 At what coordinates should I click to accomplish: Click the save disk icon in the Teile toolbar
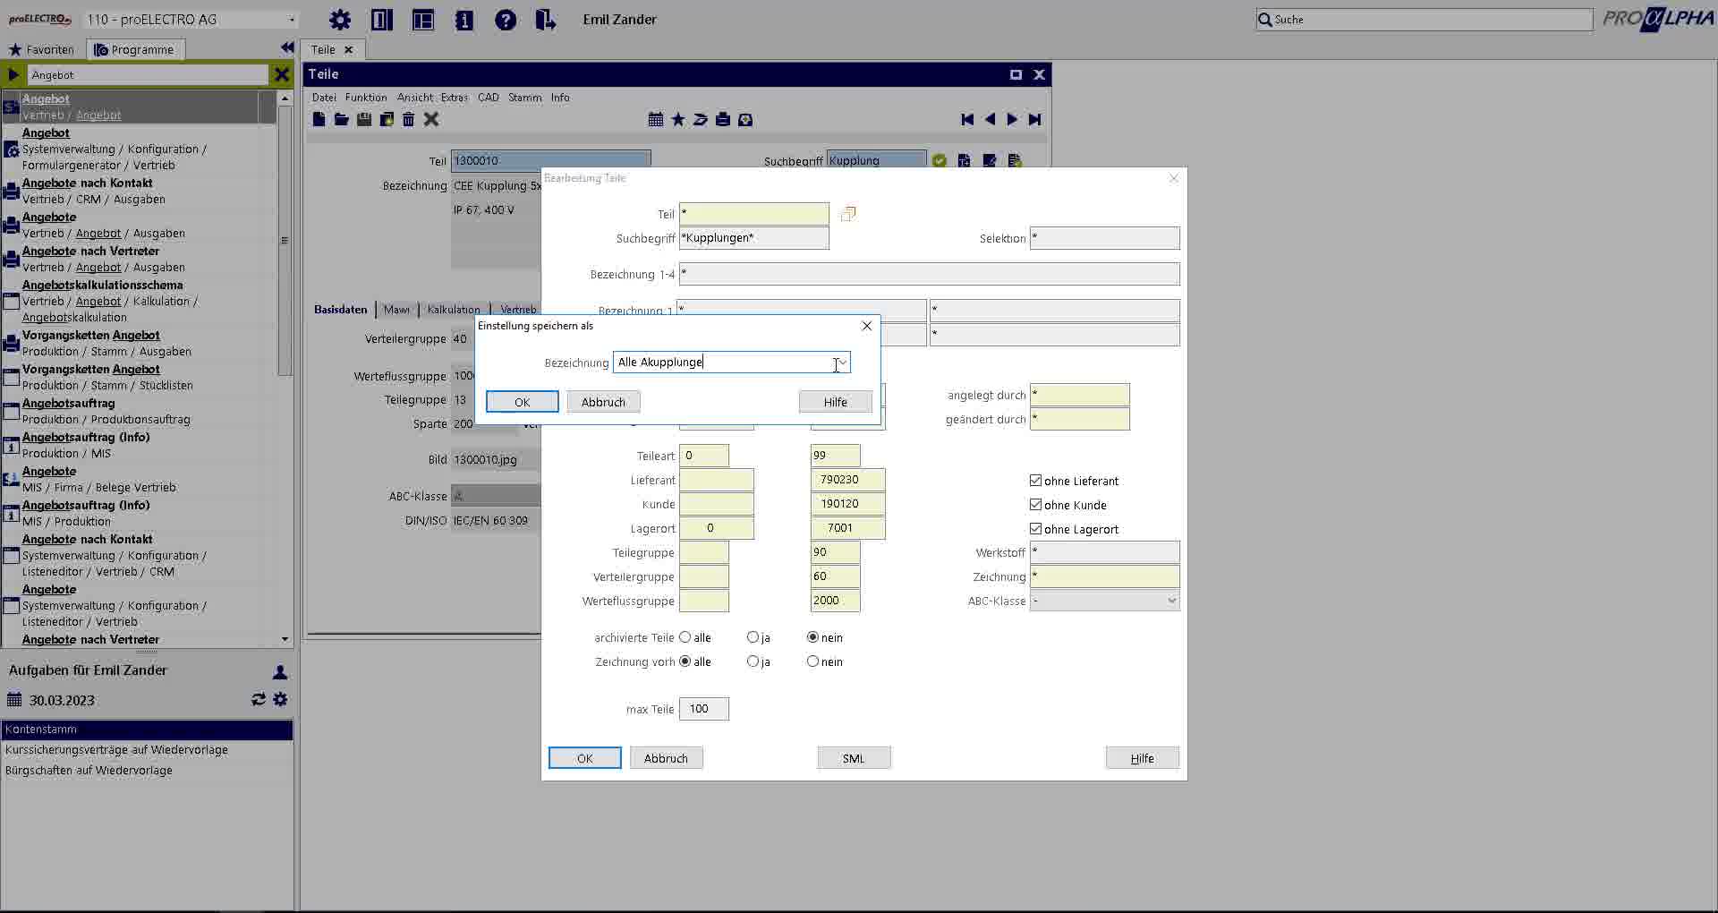pos(364,119)
